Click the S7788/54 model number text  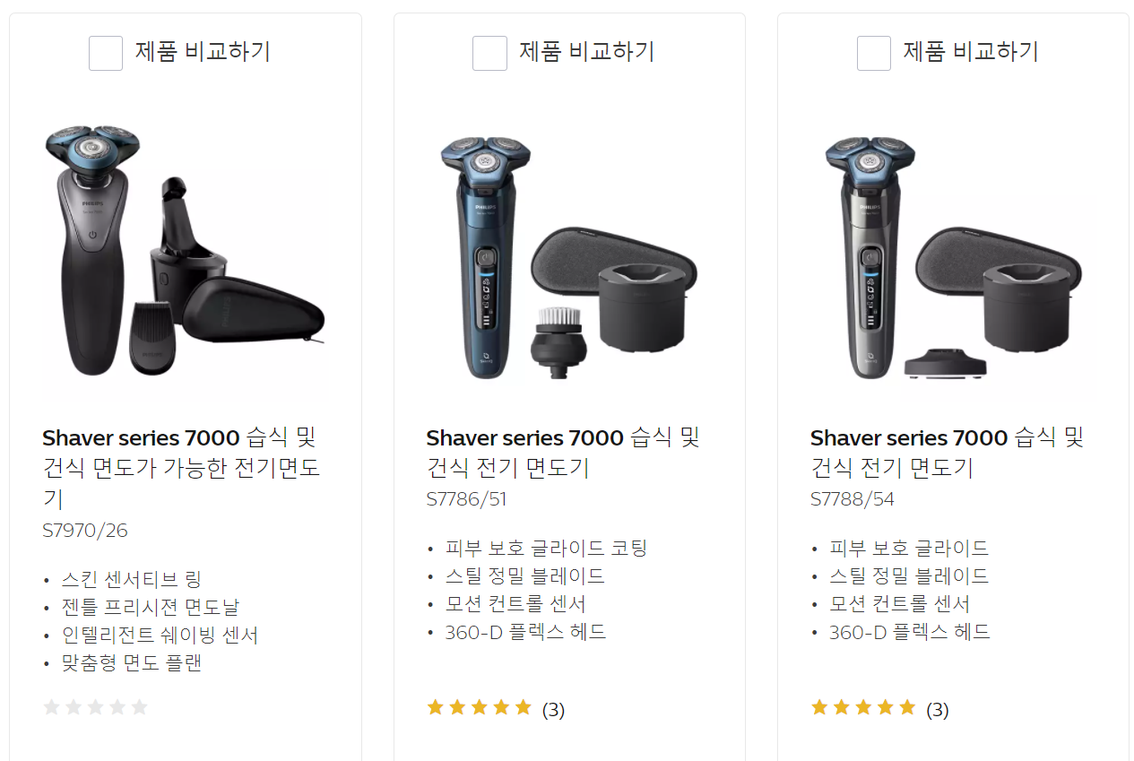(853, 499)
